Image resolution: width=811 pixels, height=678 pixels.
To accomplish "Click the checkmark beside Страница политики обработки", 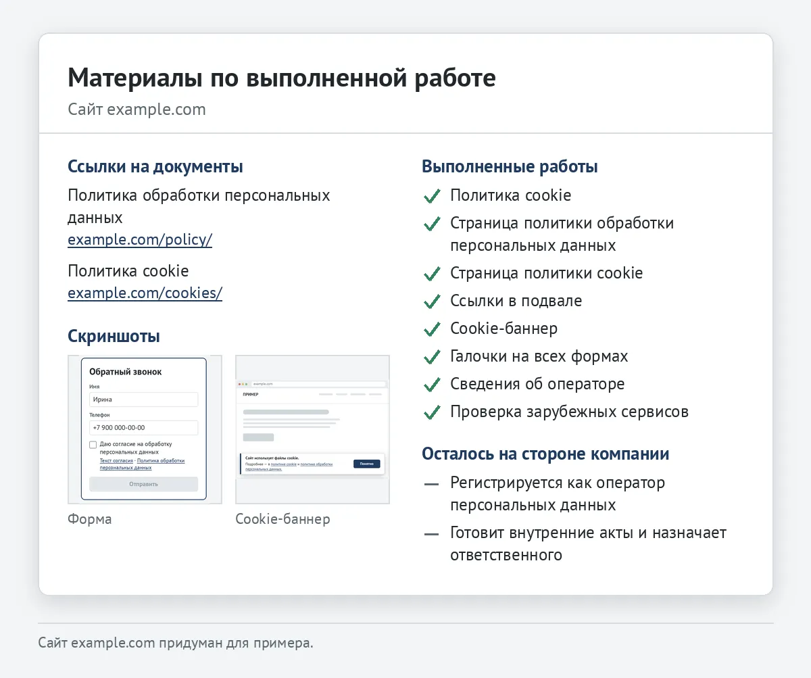I will (432, 224).
